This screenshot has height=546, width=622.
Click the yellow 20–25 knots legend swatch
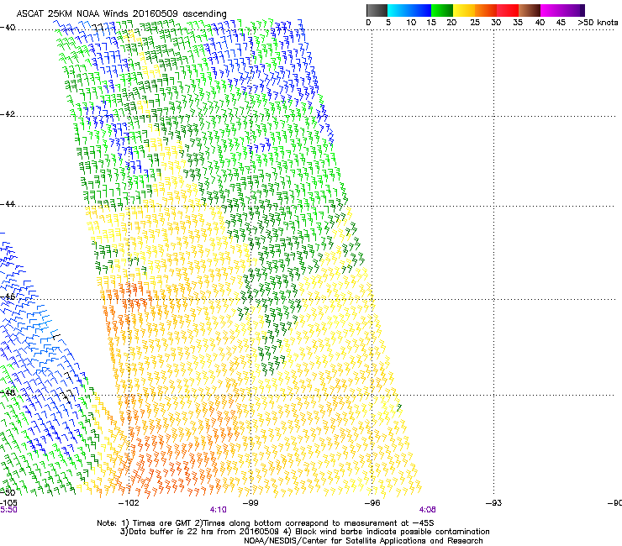click(x=464, y=10)
